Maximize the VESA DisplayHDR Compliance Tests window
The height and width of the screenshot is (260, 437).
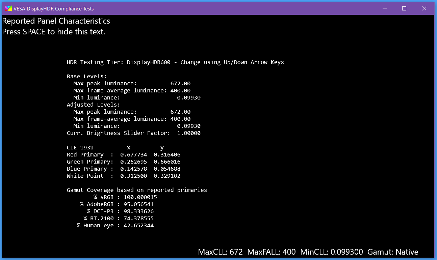[404, 8]
